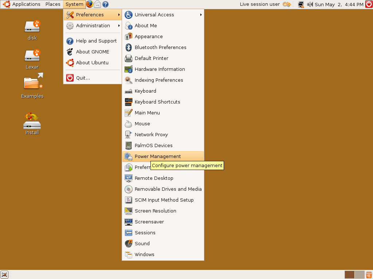Click the red power icon at top right
Screen dimensions: 373x279
pos(369,4)
